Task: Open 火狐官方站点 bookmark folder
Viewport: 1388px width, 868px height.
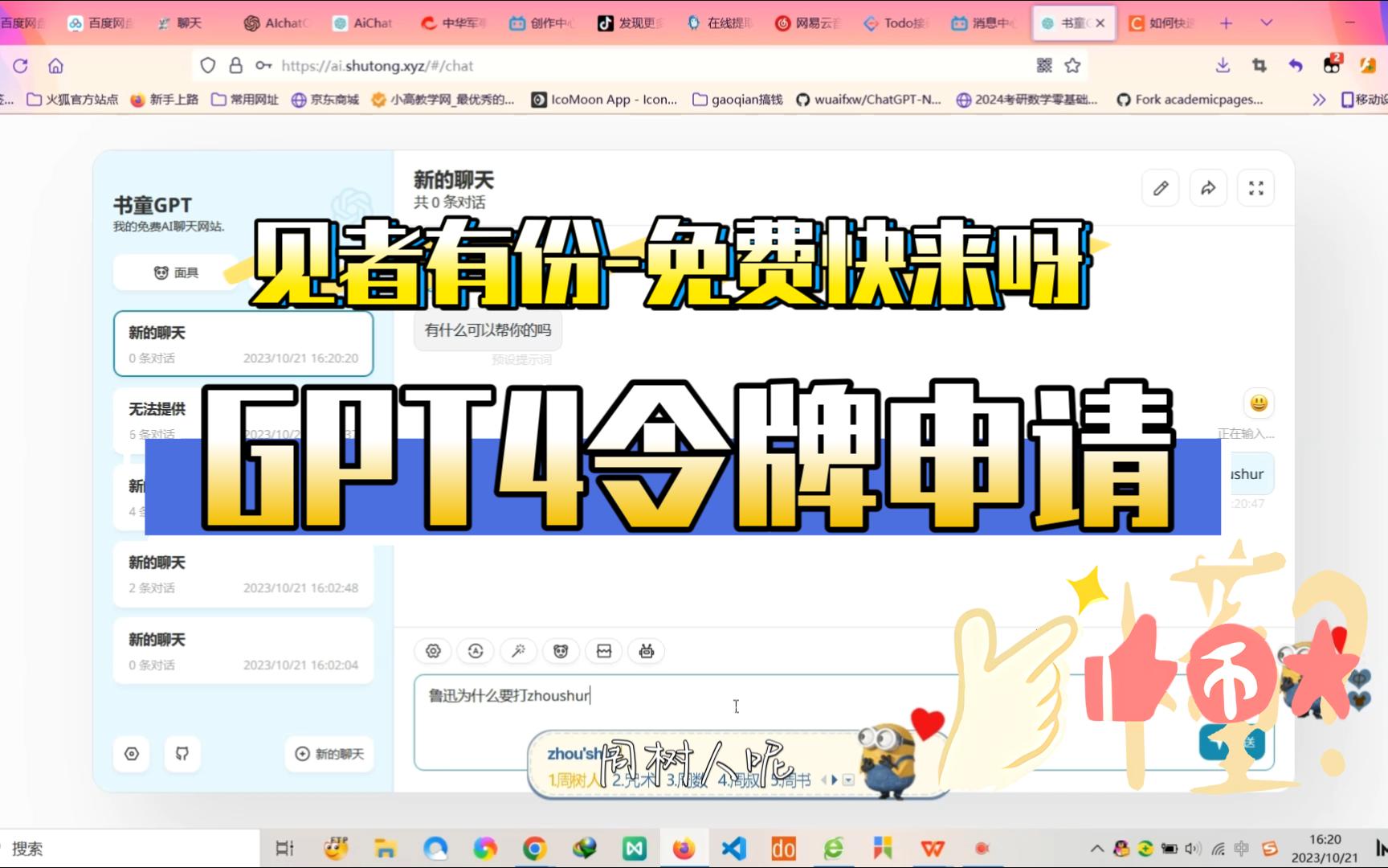Action: [x=72, y=100]
